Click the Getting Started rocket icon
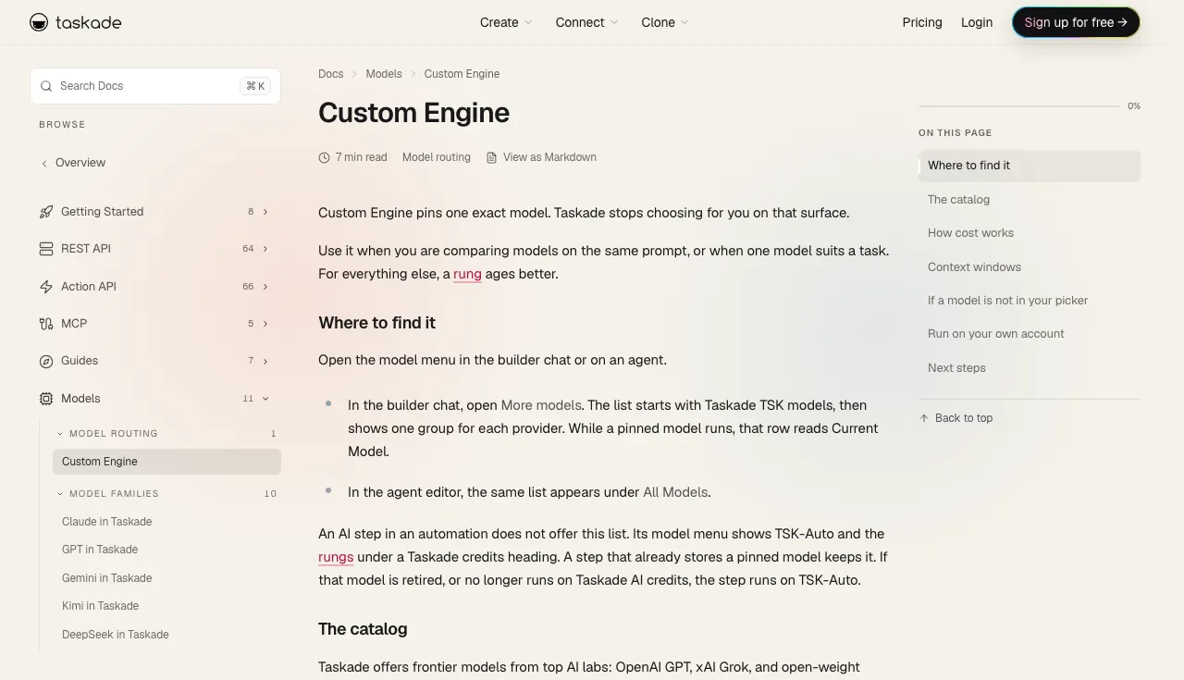Image resolution: width=1184 pixels, height=680 pixels. [46, 212]
